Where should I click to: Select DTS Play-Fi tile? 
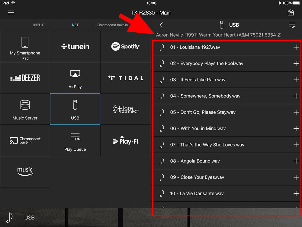click(x=125, y=140)
